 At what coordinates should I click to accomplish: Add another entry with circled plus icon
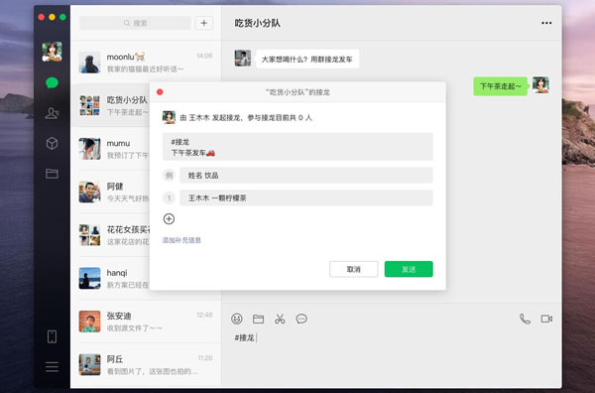pos(169,218)
